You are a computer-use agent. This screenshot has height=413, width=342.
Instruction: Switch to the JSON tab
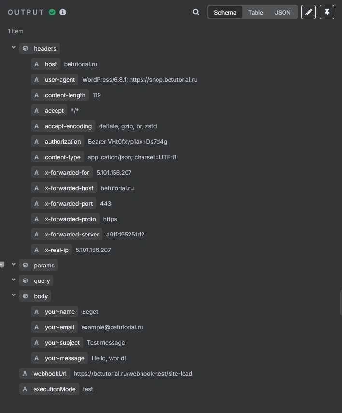[x=282, y=12]
